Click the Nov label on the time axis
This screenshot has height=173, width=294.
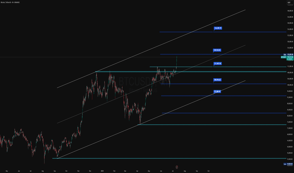78,171
